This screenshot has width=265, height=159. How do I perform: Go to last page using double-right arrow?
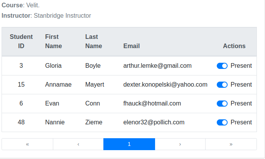click(x=231, y=144)
